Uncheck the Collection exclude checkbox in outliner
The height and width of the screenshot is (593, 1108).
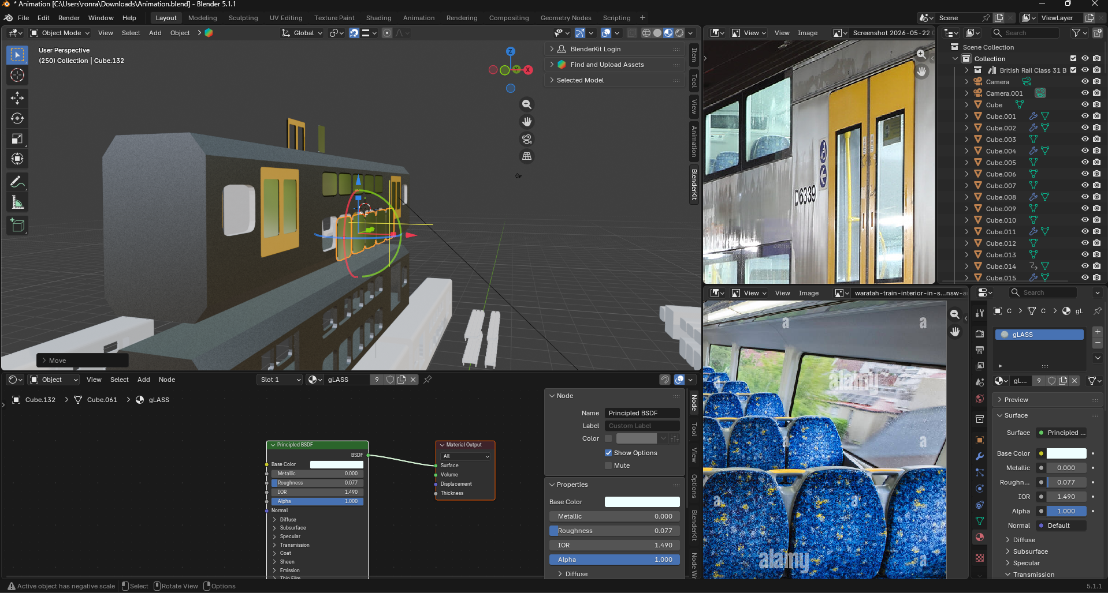tap(1073, 59)
